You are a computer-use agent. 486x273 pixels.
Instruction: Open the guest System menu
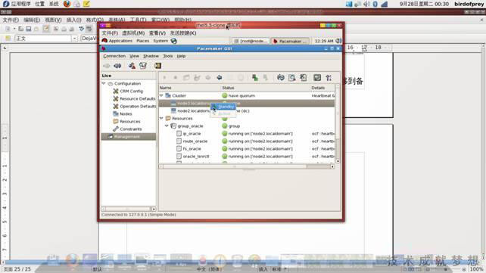[x=160, y=41]
